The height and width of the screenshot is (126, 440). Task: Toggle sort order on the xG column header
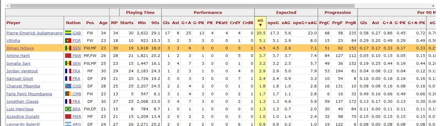260,23
